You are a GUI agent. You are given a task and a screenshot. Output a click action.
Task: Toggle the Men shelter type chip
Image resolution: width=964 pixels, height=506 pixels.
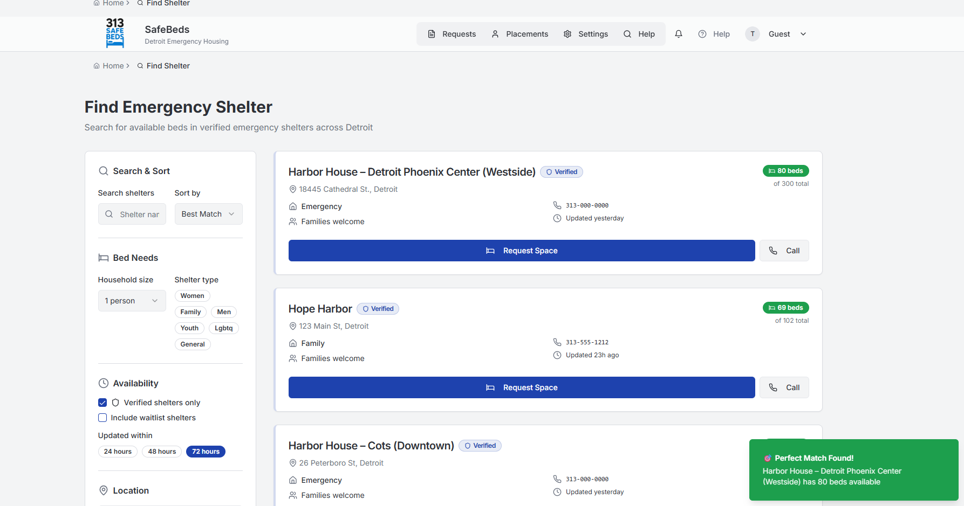[224, 312]
